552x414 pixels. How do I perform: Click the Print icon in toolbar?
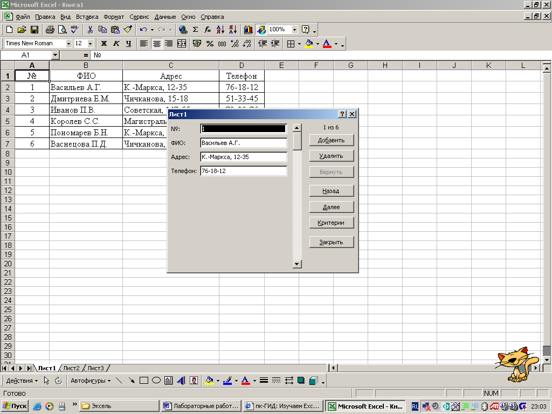[x=50, y=30]
